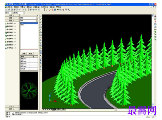Select the highlighted first item in the component list
The height and width of the screenshot is (120, 162).
click(29, 23)
